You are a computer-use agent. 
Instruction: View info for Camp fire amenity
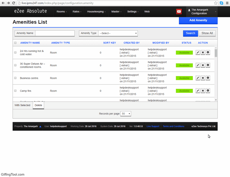tap(208, 91)
